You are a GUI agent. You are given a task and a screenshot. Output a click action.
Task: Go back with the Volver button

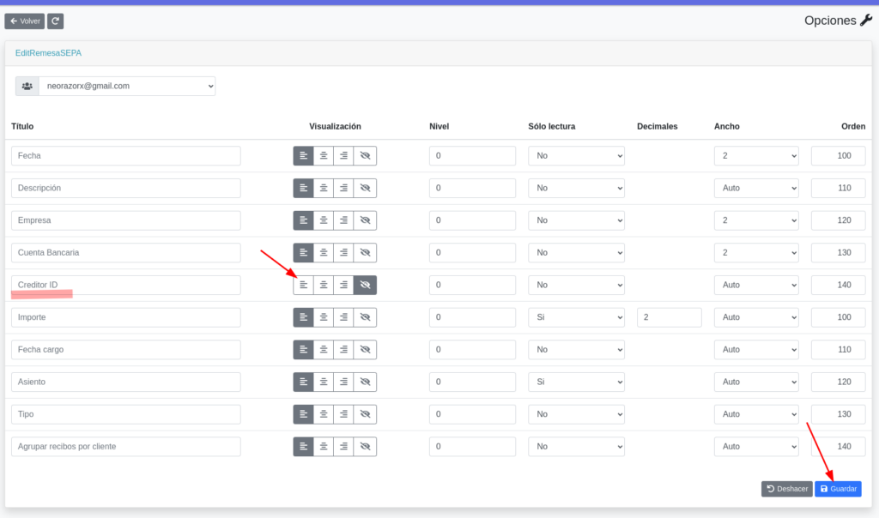25,21
